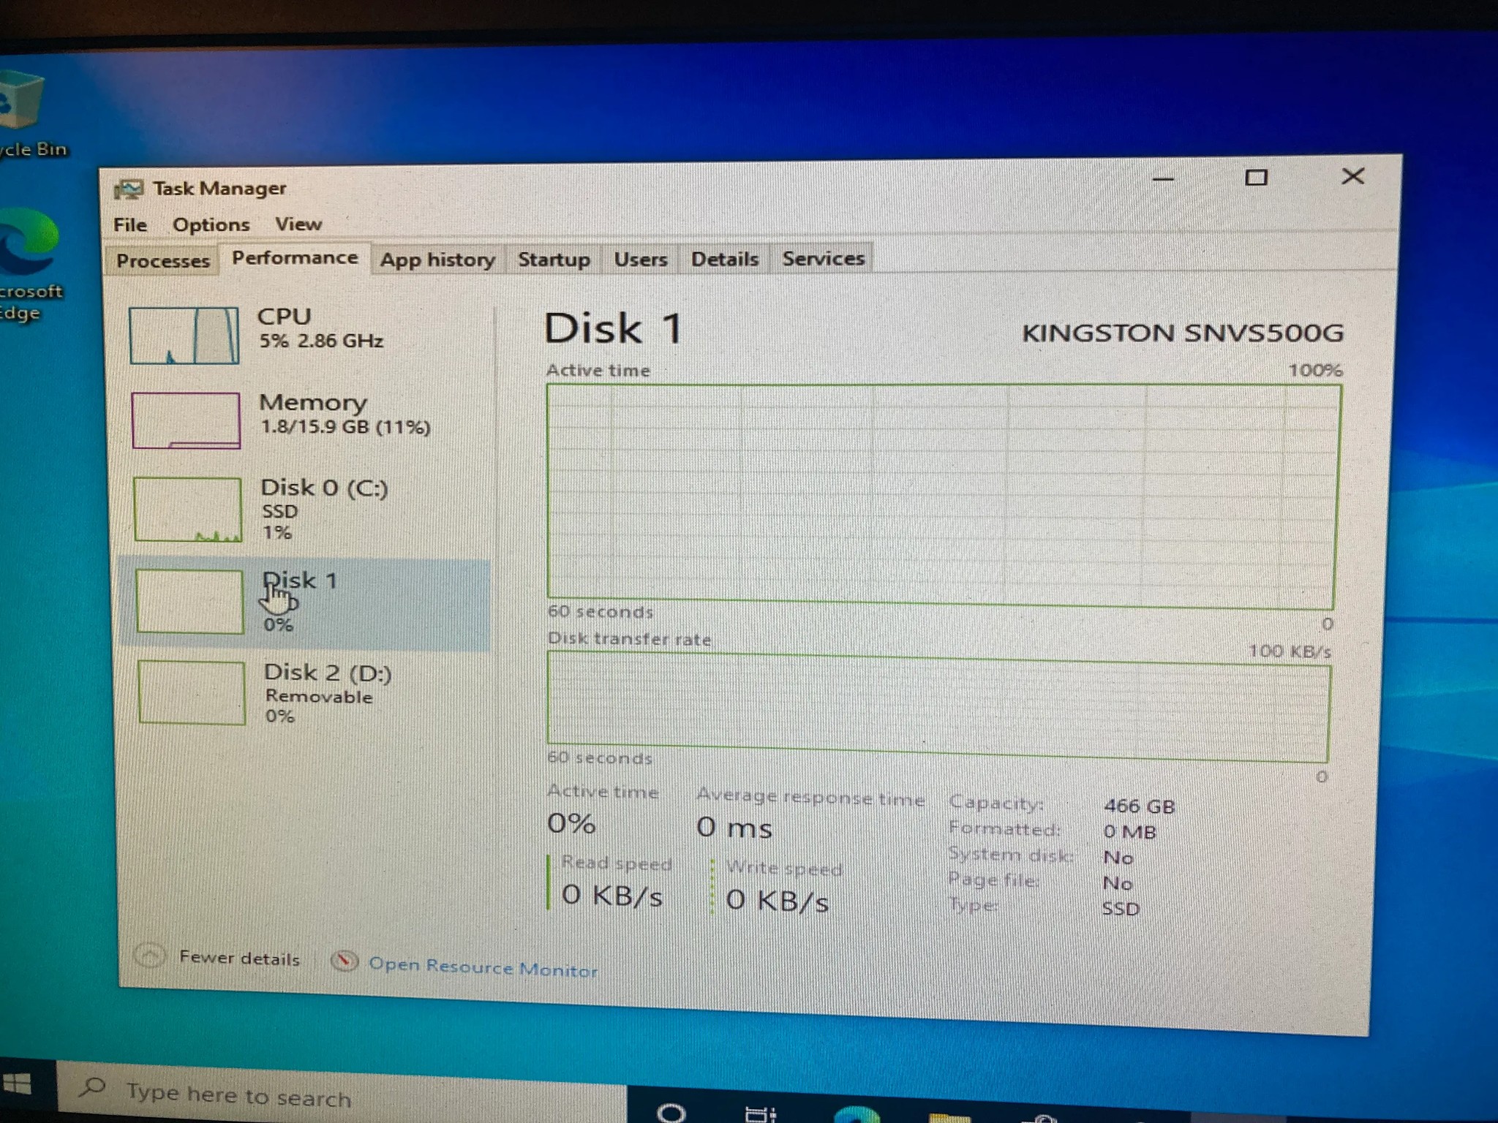Click the Open Resource Monitor link
Image resolution: width=1498 pixels, height=1123 pixels.
[483, 967]
